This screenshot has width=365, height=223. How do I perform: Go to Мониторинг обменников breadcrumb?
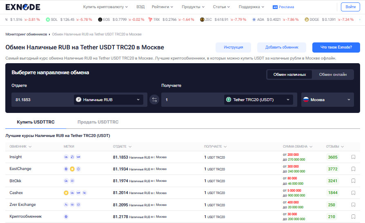click(x=26, y=34)
